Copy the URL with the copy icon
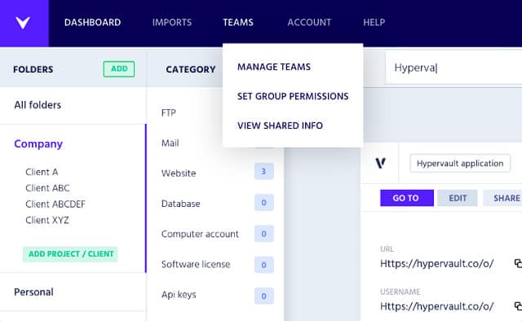The width and height of the screenshot is (522, 321). click(518, 263)
